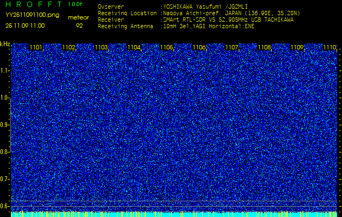342x217 pixels.
Task: Click the meteor label
Action: (78, 18)
